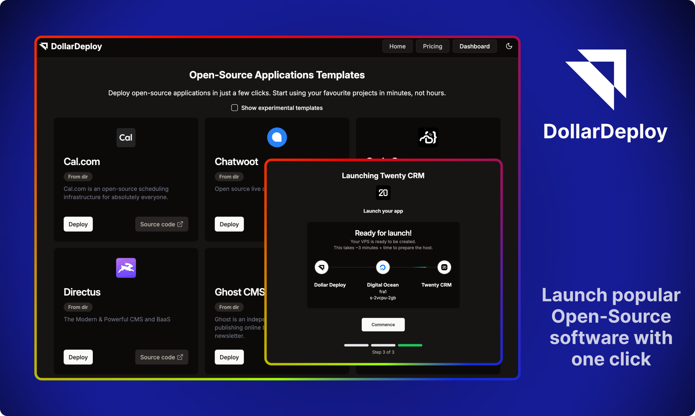Click 'Launching Twenty CRM' dialog title

click(383, 176)
